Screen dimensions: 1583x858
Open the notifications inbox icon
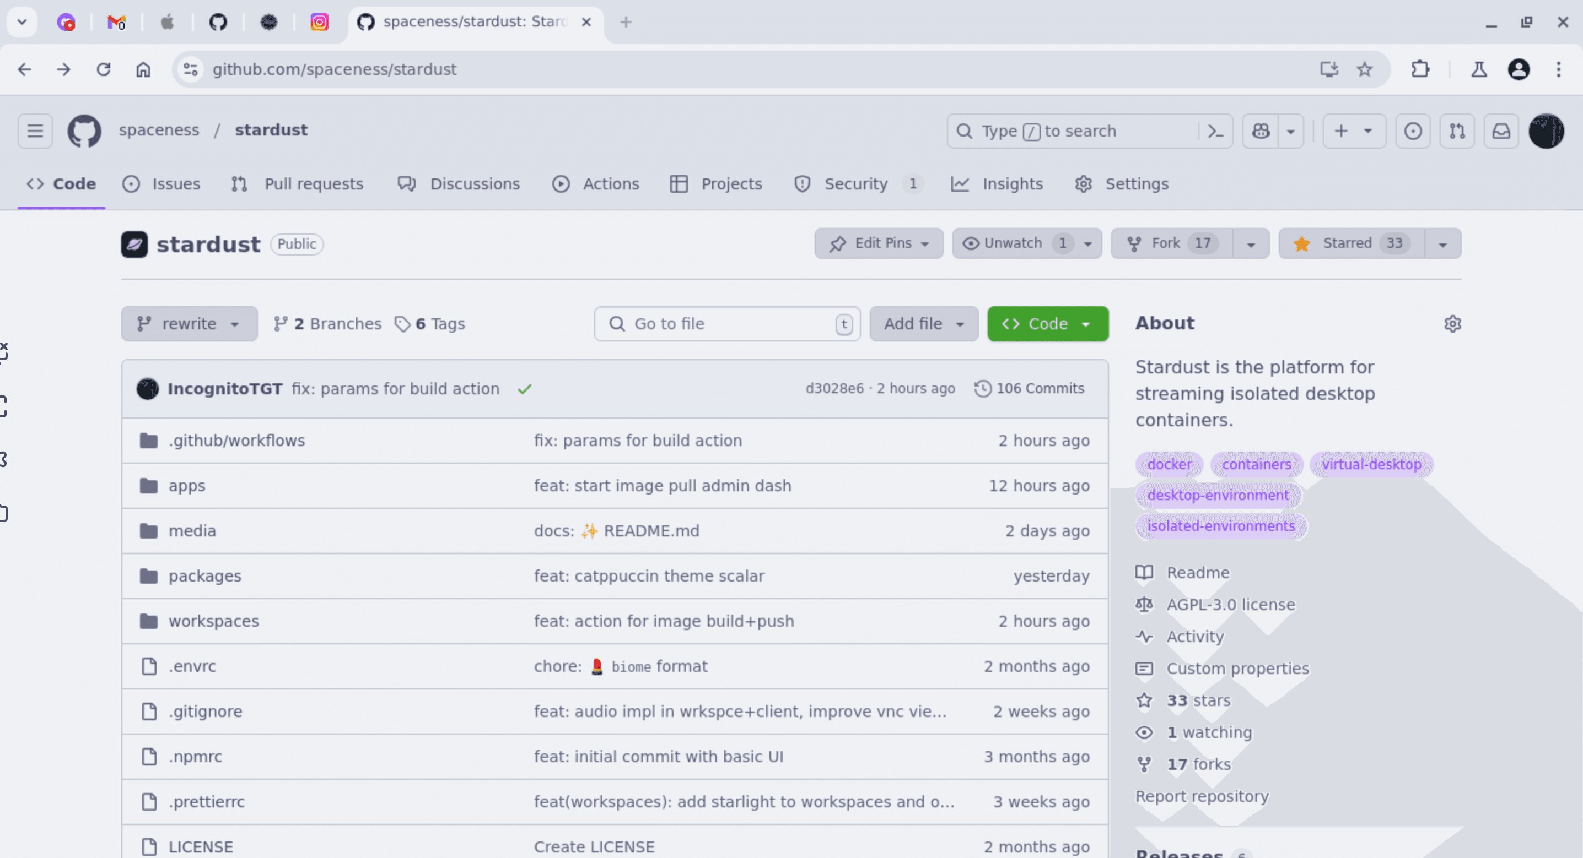click(x=1501, y=131)
